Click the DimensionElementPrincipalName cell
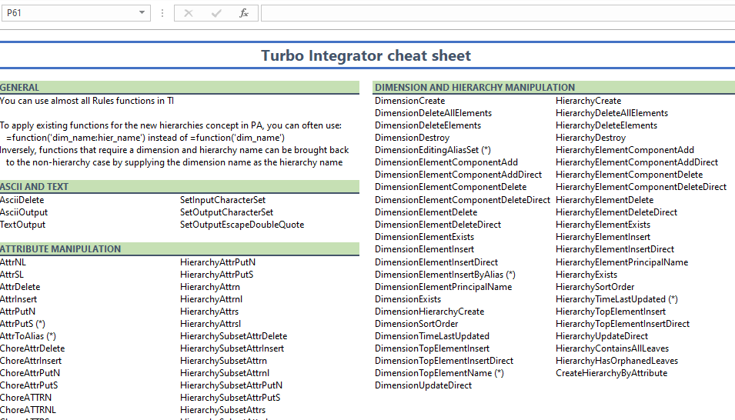 tap(443, 287)
